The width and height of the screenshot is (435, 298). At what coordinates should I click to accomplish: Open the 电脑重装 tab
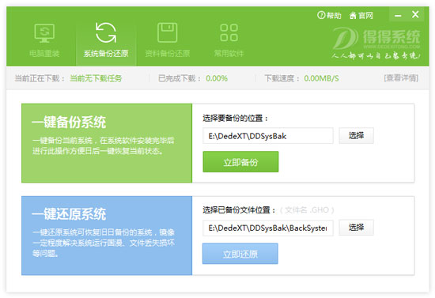tap(44, 40)
